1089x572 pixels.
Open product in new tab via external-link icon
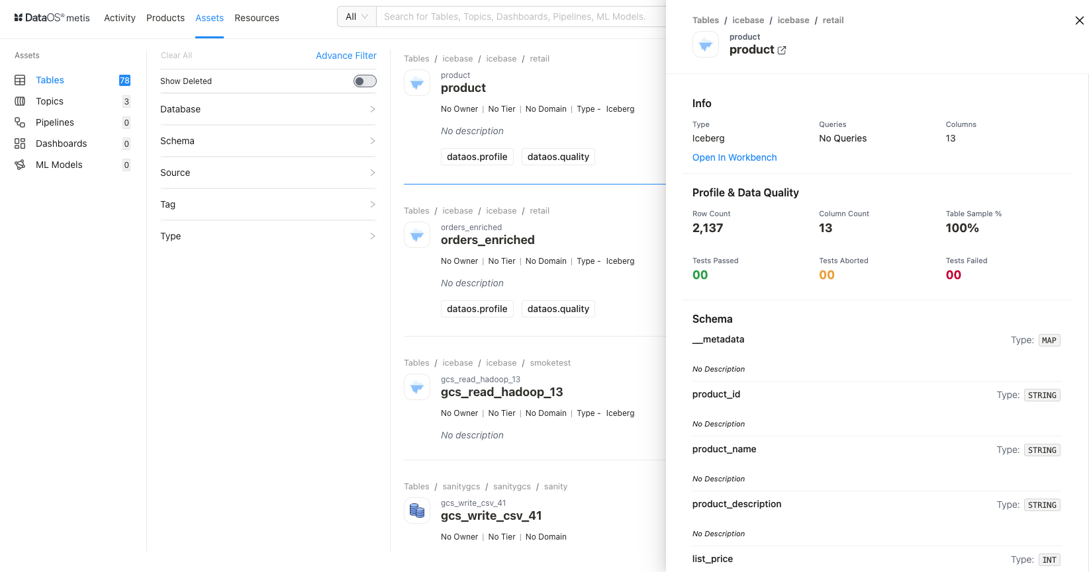pyautogui.click(x=782, y=50)
